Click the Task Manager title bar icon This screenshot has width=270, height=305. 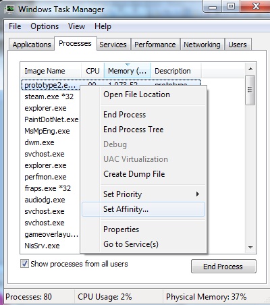[x=9, y=9]
